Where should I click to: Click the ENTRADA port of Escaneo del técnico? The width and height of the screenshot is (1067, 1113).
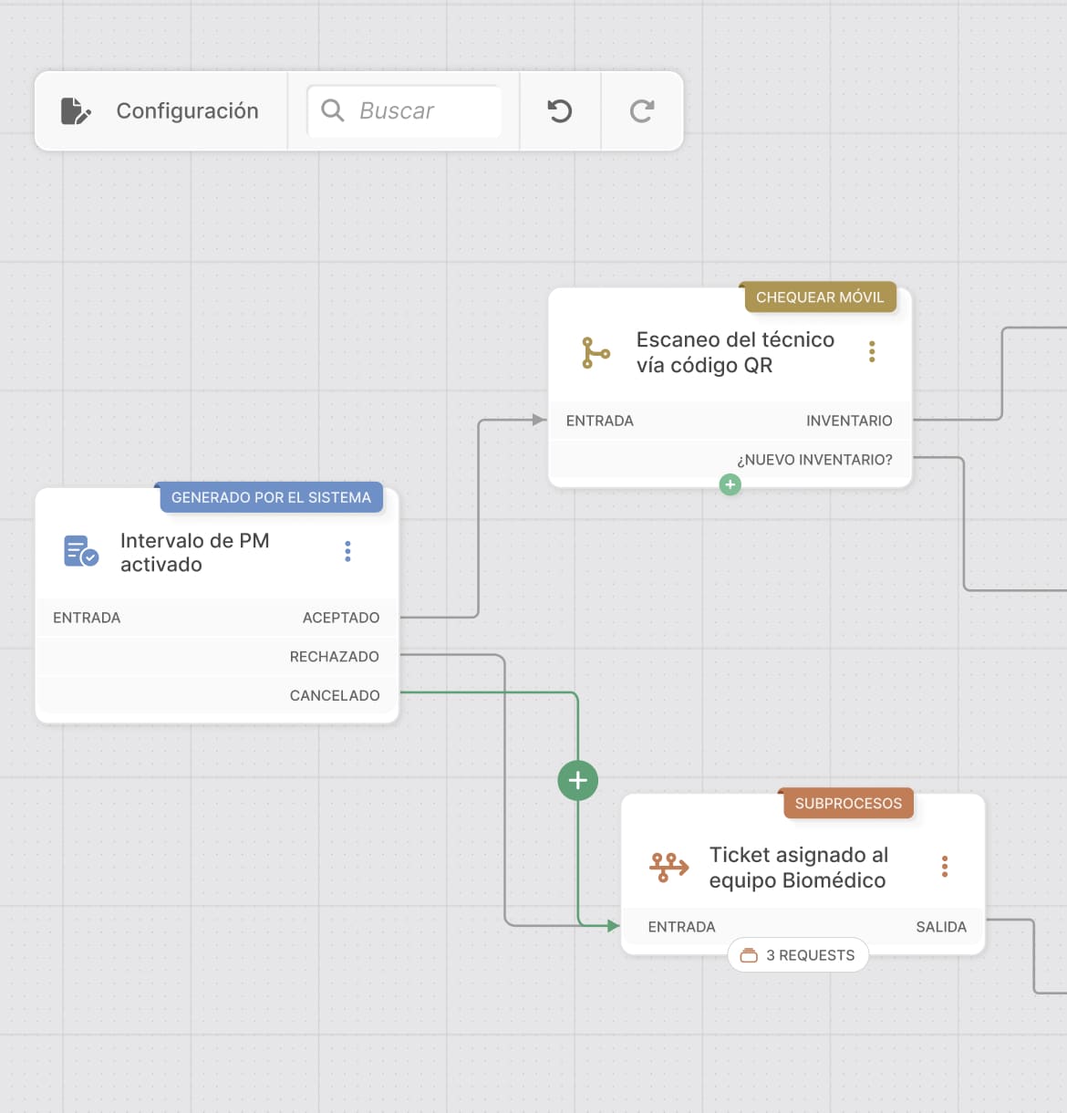point(599,421)
